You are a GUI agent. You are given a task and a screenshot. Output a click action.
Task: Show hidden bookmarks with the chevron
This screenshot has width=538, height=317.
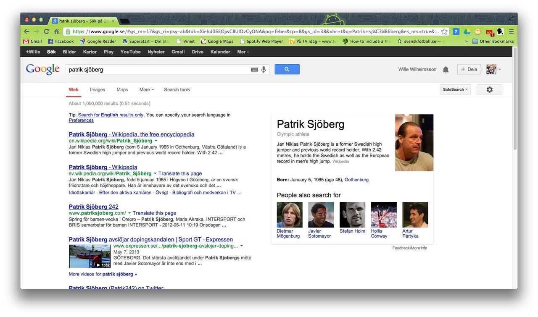[467, 41]
